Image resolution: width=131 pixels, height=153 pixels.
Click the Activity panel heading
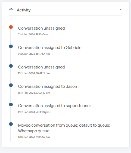pos(24,10)
